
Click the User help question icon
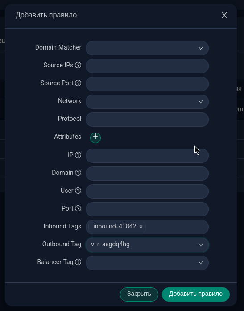point(78,191)
